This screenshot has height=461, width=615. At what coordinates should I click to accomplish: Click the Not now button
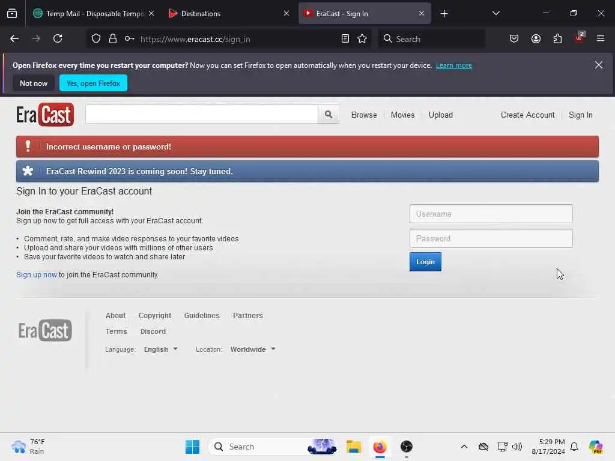[x=34, y=83]
